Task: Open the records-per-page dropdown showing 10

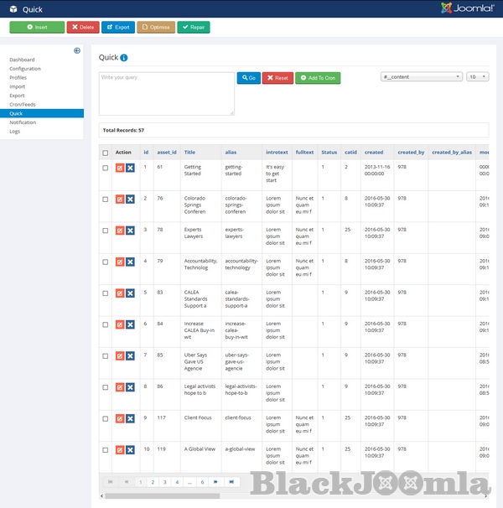Action: click(478, 77)
